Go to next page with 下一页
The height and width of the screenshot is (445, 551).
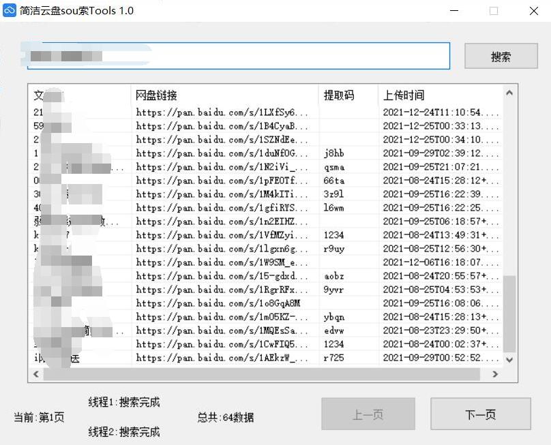tap(480, 414)
